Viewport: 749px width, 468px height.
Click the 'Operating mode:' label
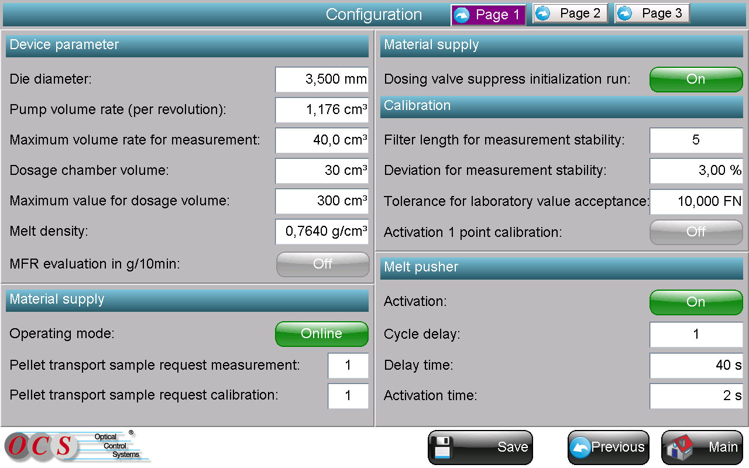[x=62, y=333]
